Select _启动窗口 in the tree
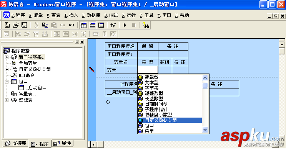Screen dimensions: 286x149 (x=36, y=88)
